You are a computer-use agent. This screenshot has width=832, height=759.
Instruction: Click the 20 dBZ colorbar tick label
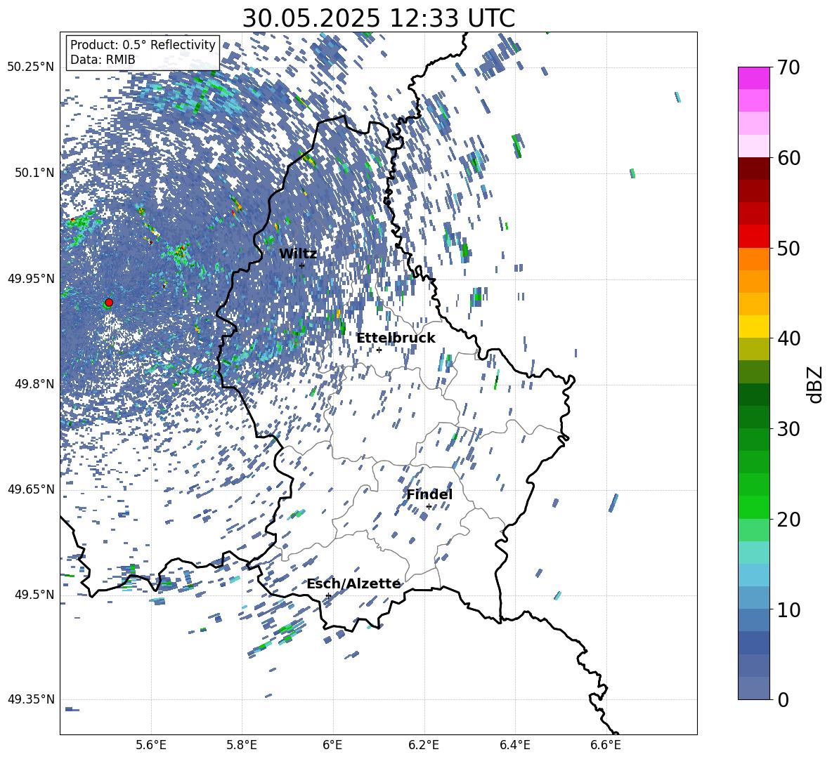(x=789, y=520)
